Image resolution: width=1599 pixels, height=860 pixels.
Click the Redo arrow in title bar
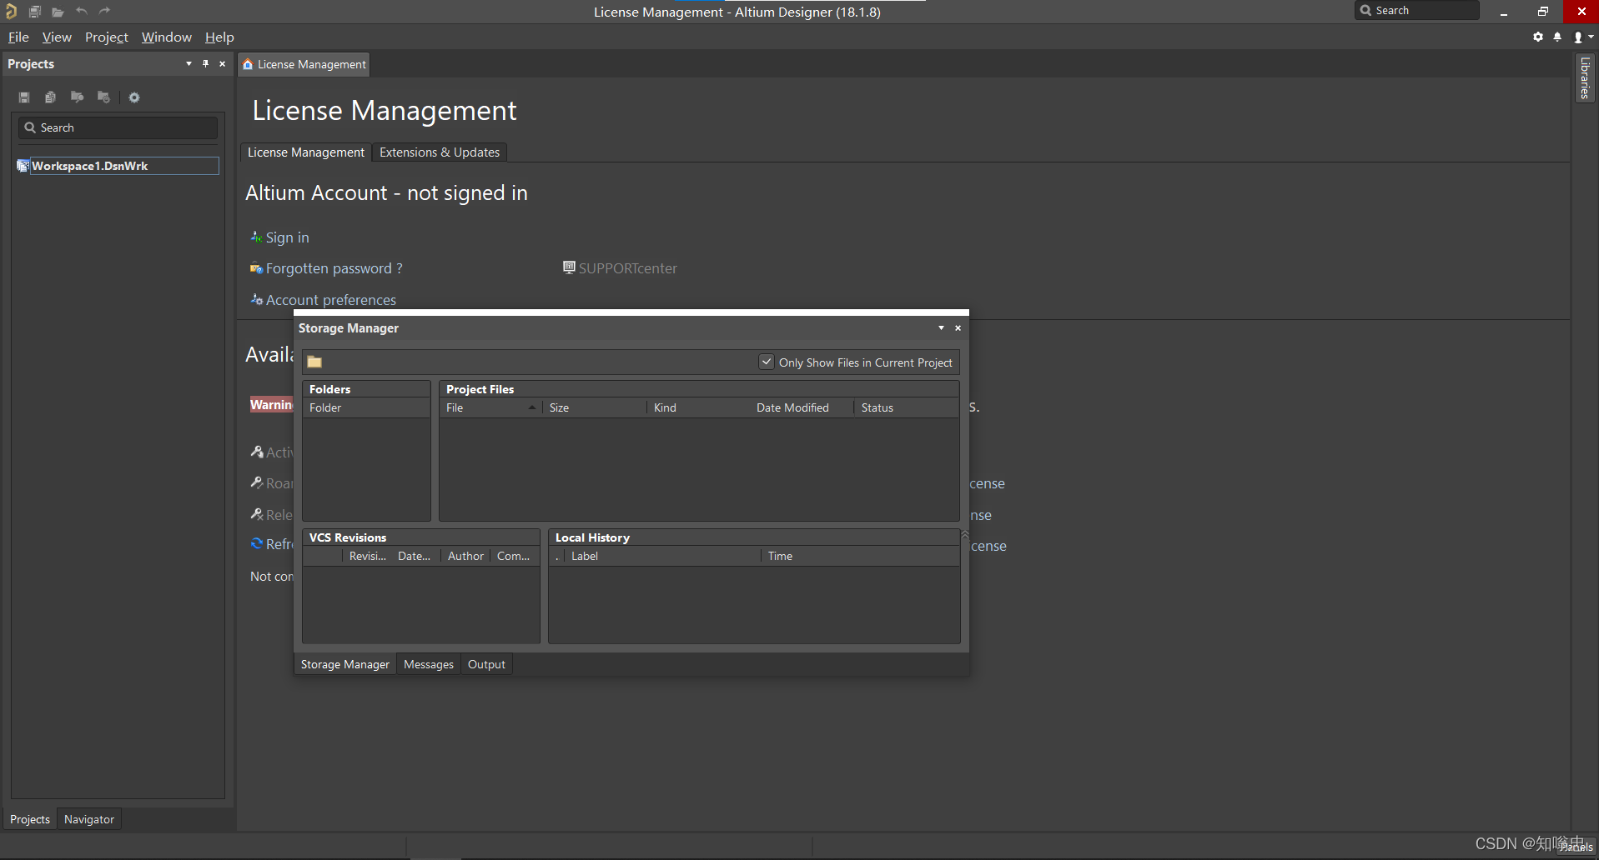coord(104,11)
